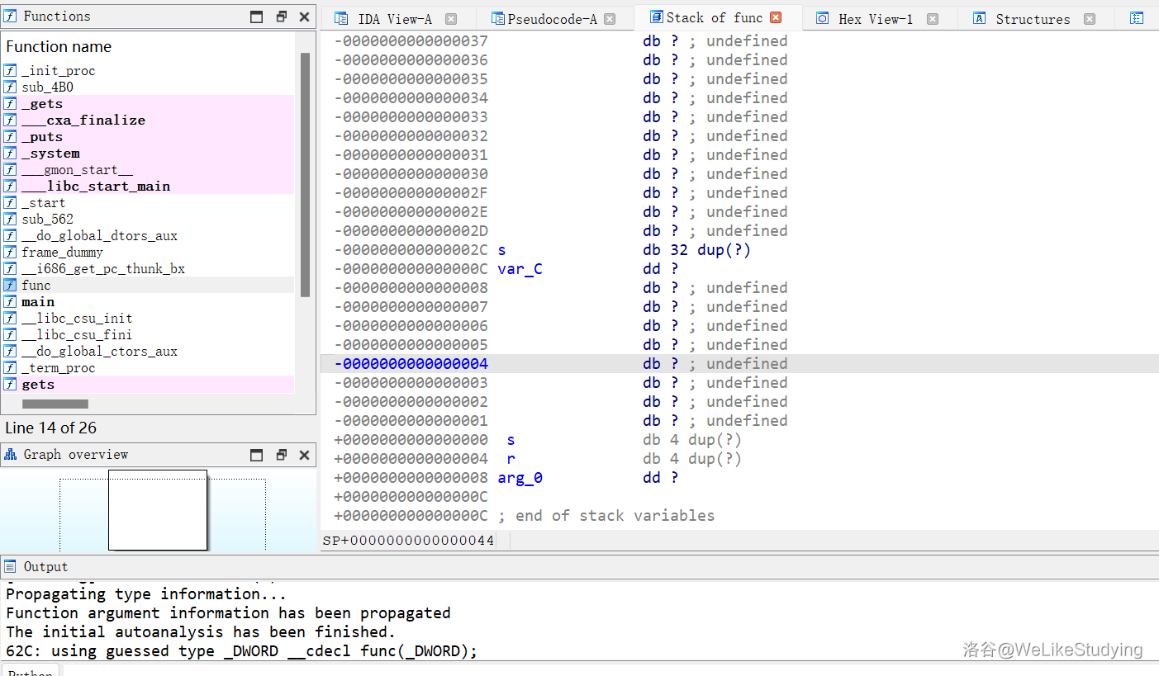Click the Functions list vertical scrollbar
This screenshot has width=1159, height=676.
coord(305,173)
